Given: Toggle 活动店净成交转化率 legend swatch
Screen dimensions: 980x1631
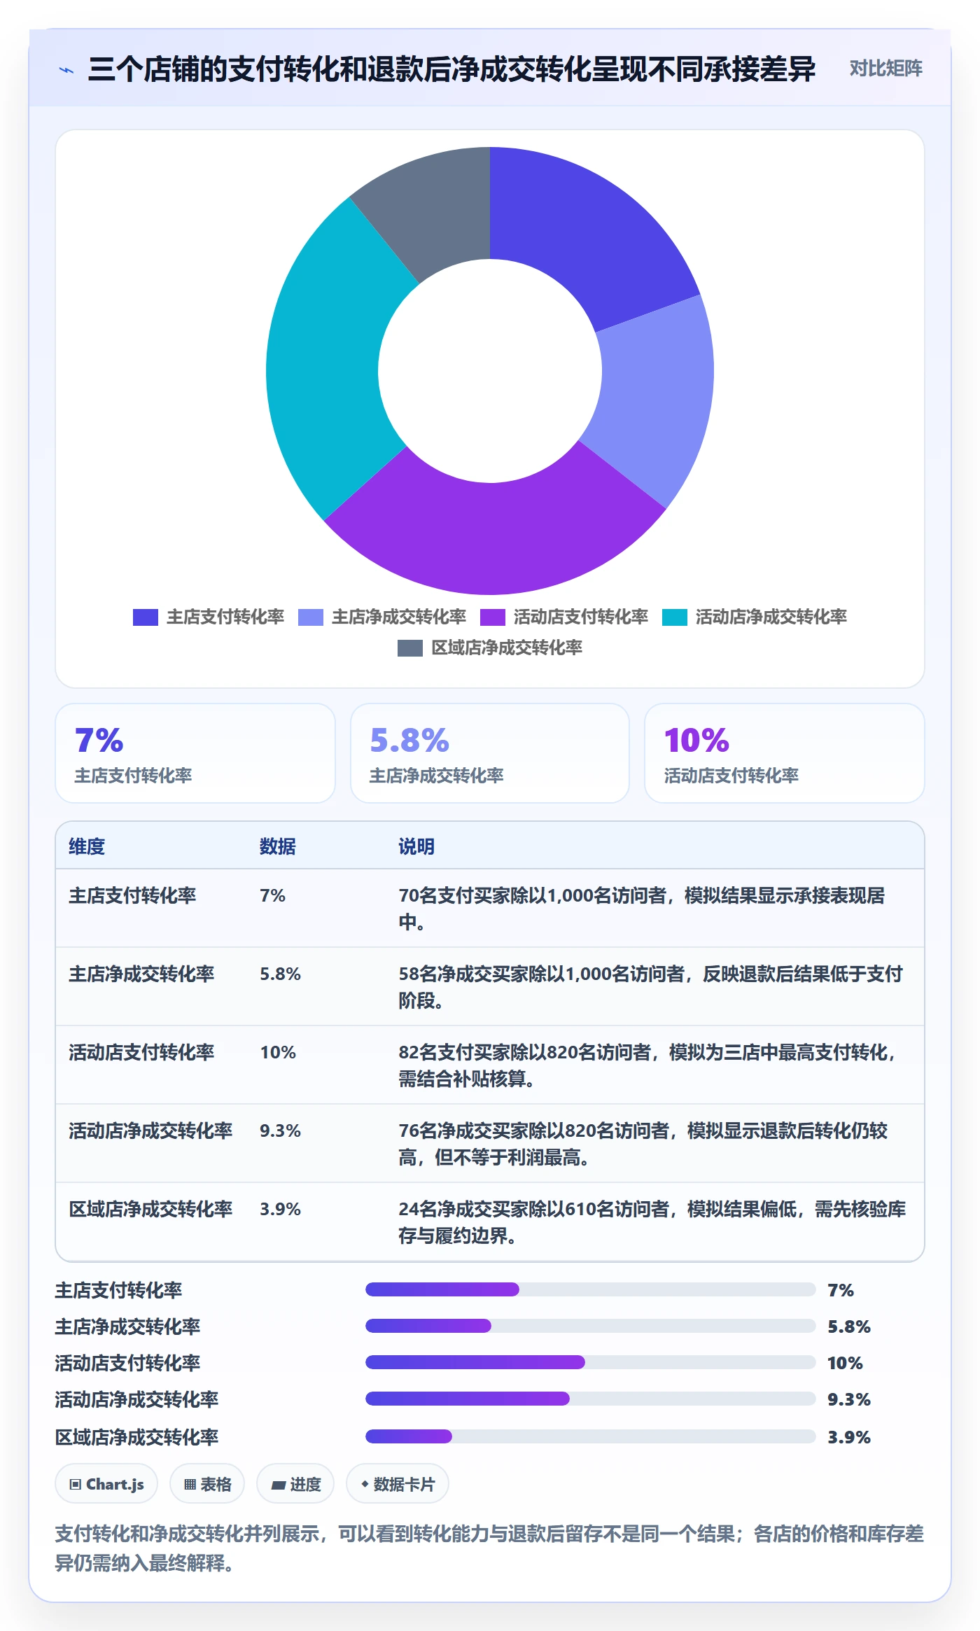Looking at the screenshot, I should (x=675, y=617).
